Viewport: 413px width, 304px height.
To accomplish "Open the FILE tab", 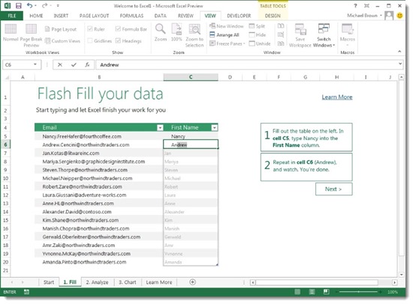I will (12, 16).
